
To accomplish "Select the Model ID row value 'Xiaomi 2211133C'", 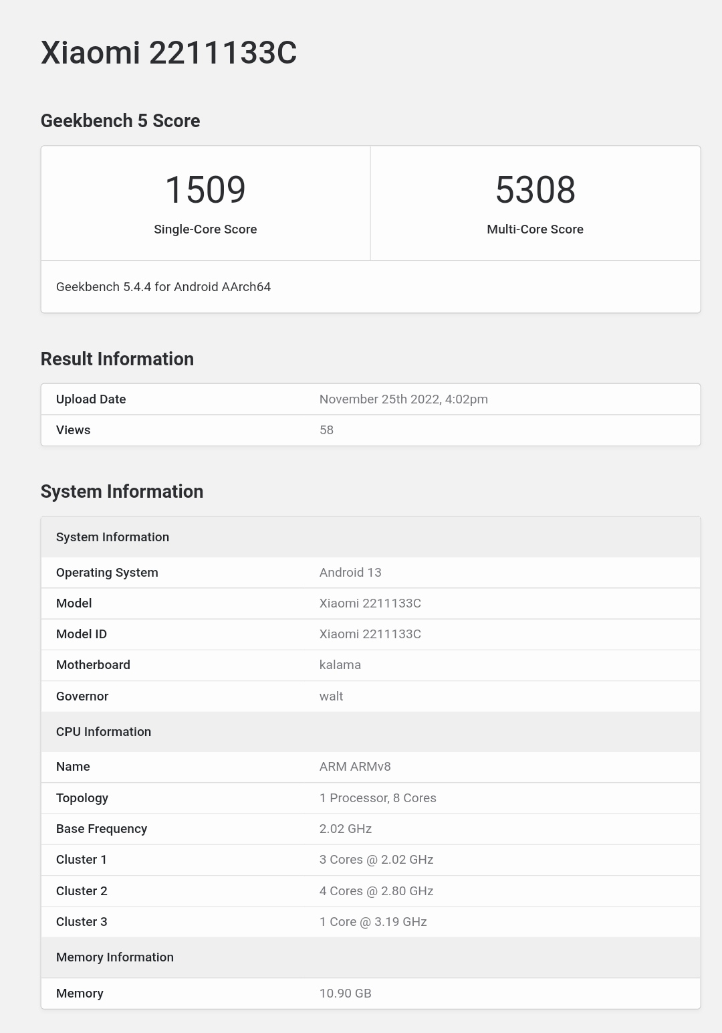I will pyautogui.click(x=370, y=634).
